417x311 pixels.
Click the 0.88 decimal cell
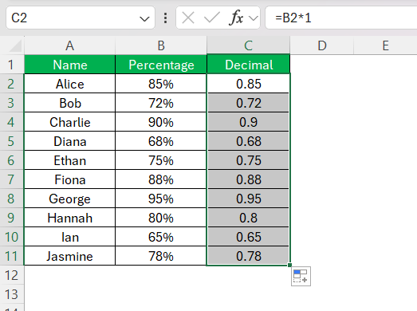pos(249,179)
